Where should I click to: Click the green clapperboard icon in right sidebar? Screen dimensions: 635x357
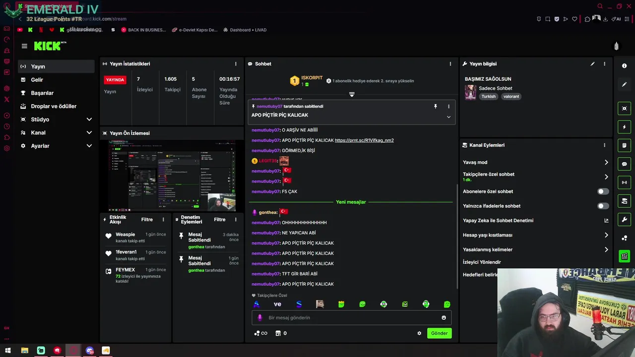point(624,256)
